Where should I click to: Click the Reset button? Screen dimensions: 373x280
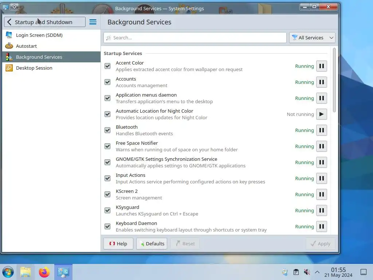185,244
